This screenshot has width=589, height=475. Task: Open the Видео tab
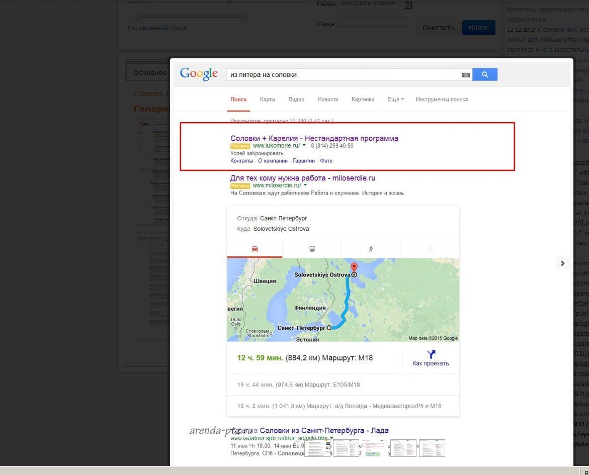[x=296, y=100]
